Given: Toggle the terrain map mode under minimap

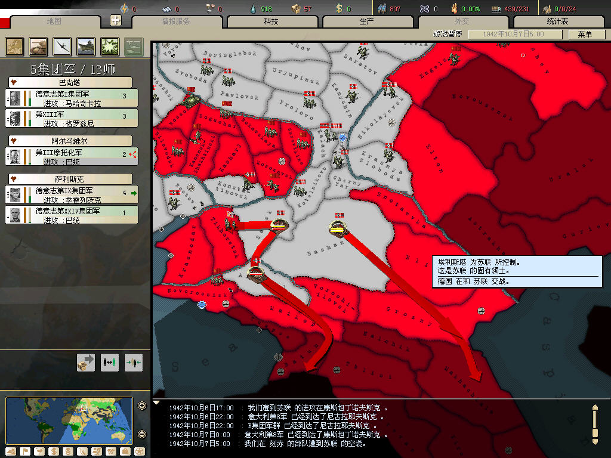Looking at the screenshot, I should tap(12, 451).
